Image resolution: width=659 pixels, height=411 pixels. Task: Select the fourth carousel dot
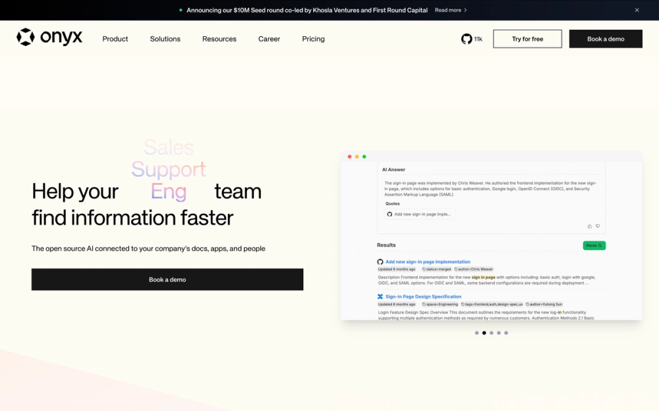pos(499,333)
